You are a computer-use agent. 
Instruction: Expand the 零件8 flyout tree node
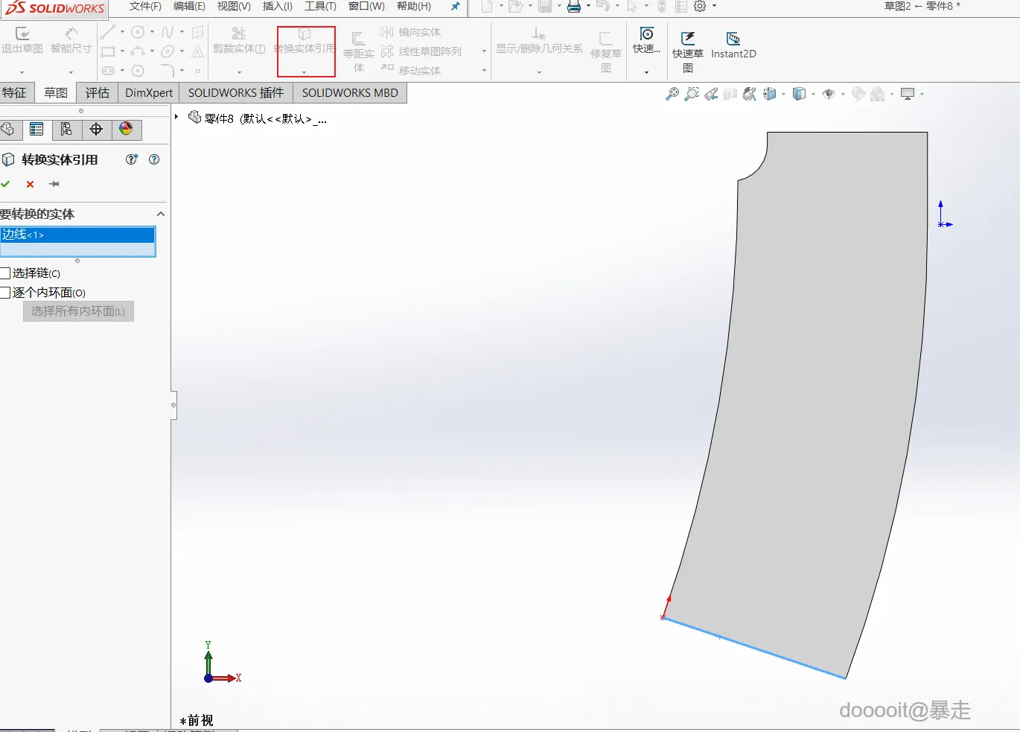(x=176, y=117)
